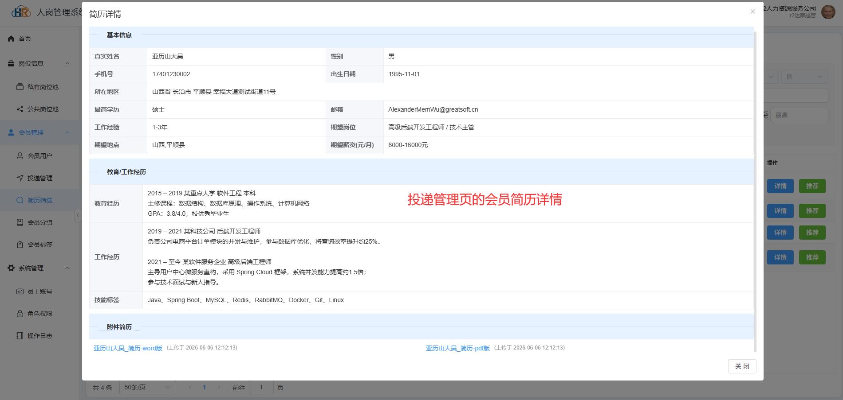
Task: Click the 会员标签 tag icon
Action: pos(20,245)
